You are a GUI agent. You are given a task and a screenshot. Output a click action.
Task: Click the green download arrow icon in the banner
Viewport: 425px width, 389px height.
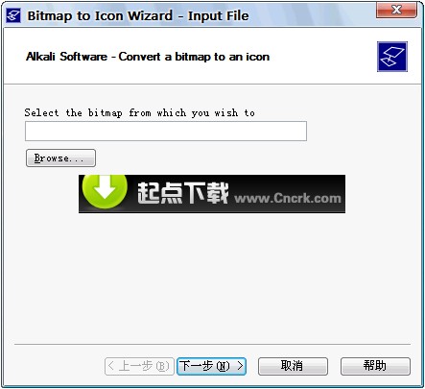click(105, 191)
